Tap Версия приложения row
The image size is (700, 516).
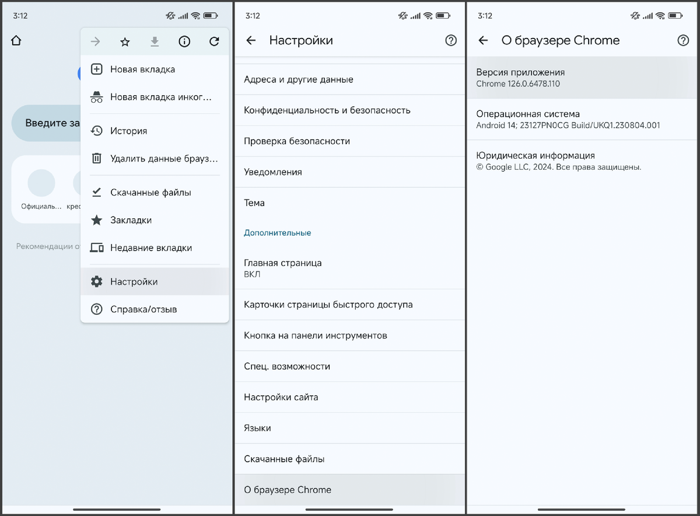pyautogui.click(x=583, y=78)
